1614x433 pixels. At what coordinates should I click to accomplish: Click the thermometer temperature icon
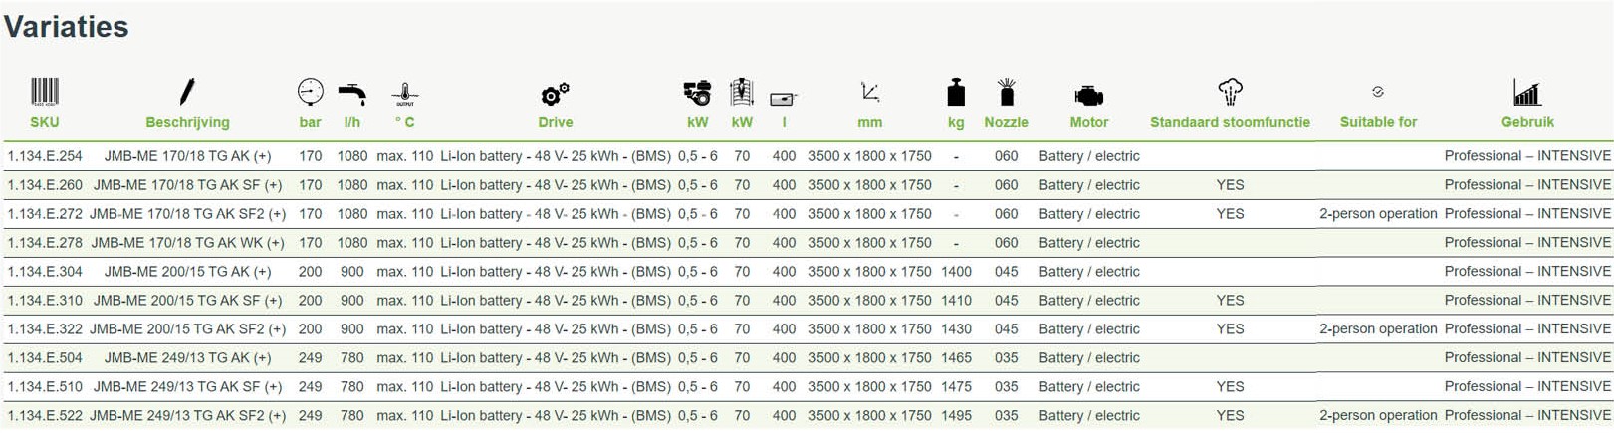tap(405, 94)
